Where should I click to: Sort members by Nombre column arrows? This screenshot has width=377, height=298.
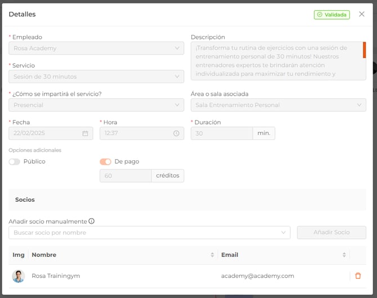point(212,255)
